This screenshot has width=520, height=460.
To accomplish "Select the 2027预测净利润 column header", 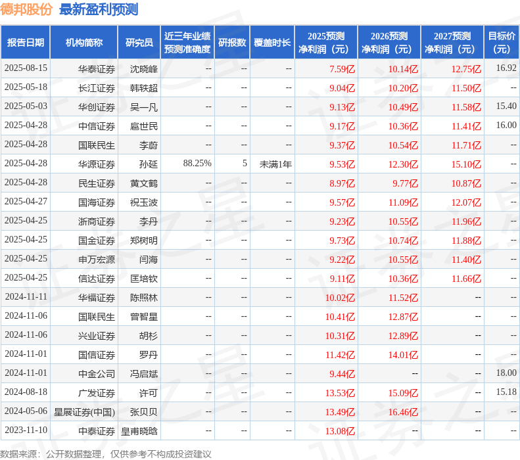I will [x=452, y=43].
